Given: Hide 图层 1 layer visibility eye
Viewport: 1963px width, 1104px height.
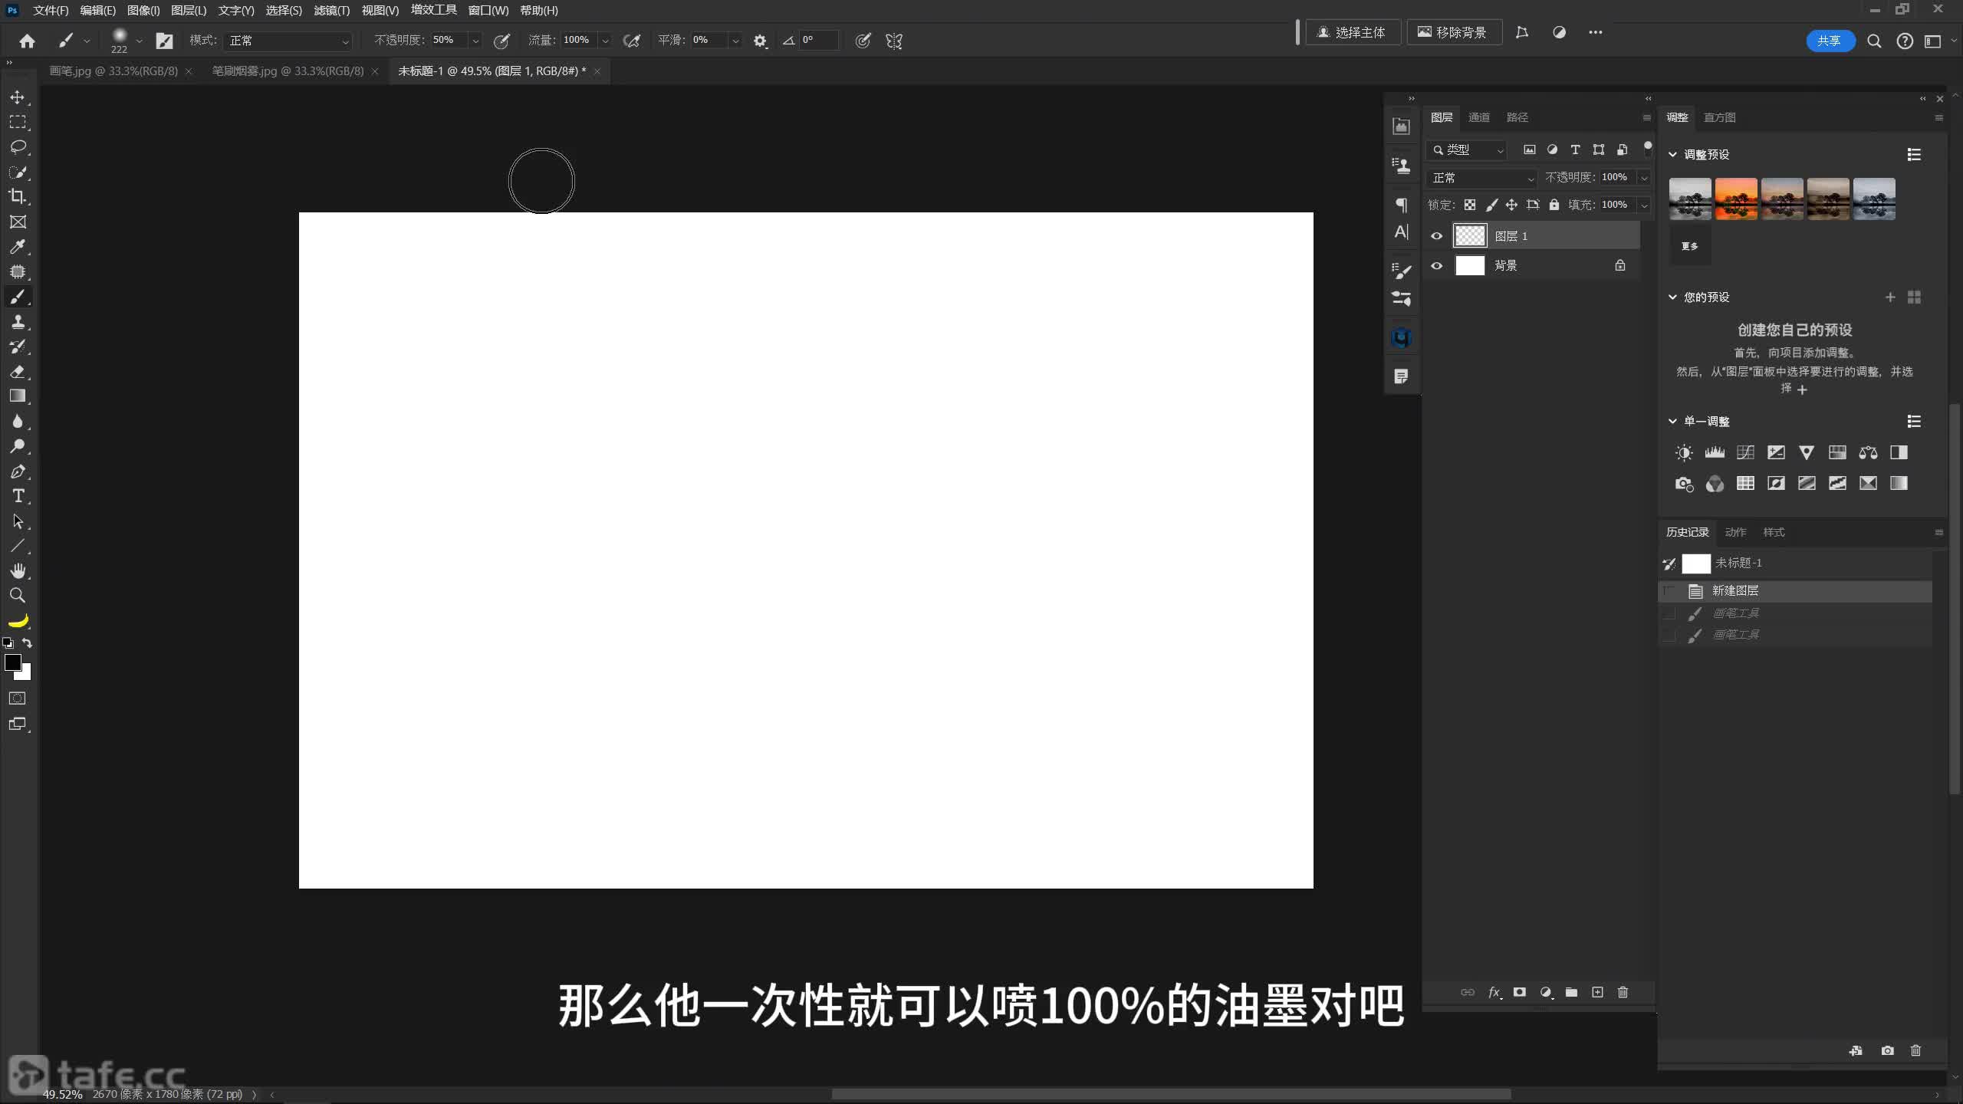Looking at the screenshot, I should point(1436,236).
